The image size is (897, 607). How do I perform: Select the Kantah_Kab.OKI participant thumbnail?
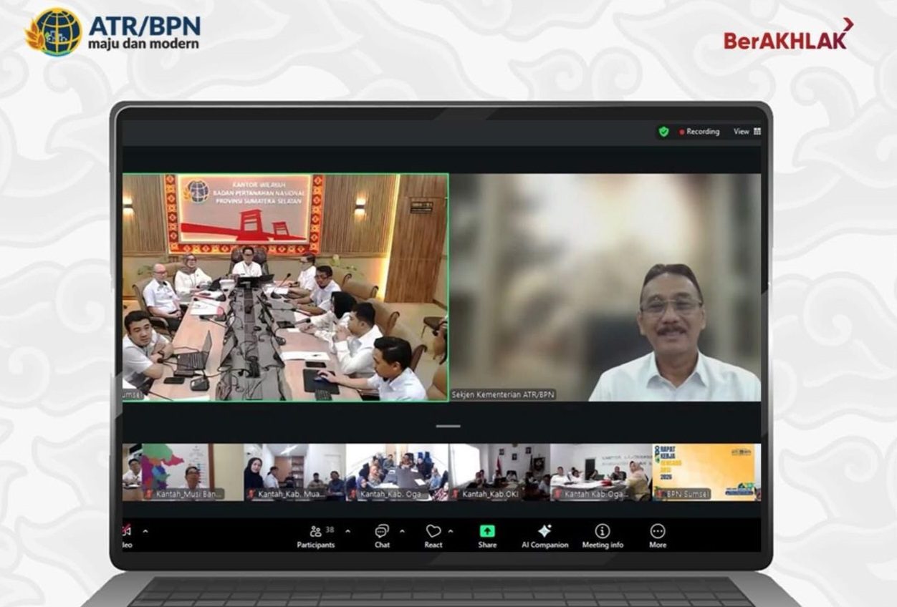(499, 472)
